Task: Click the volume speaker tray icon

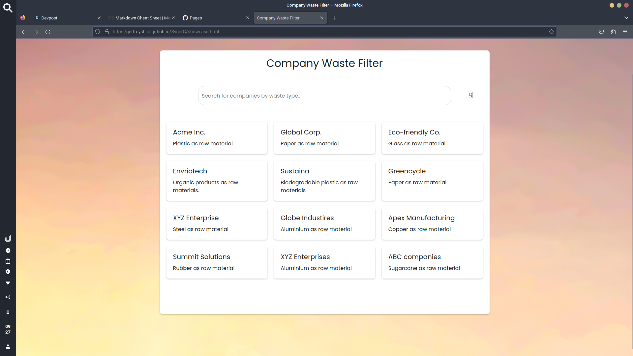Action: (8, 297)
